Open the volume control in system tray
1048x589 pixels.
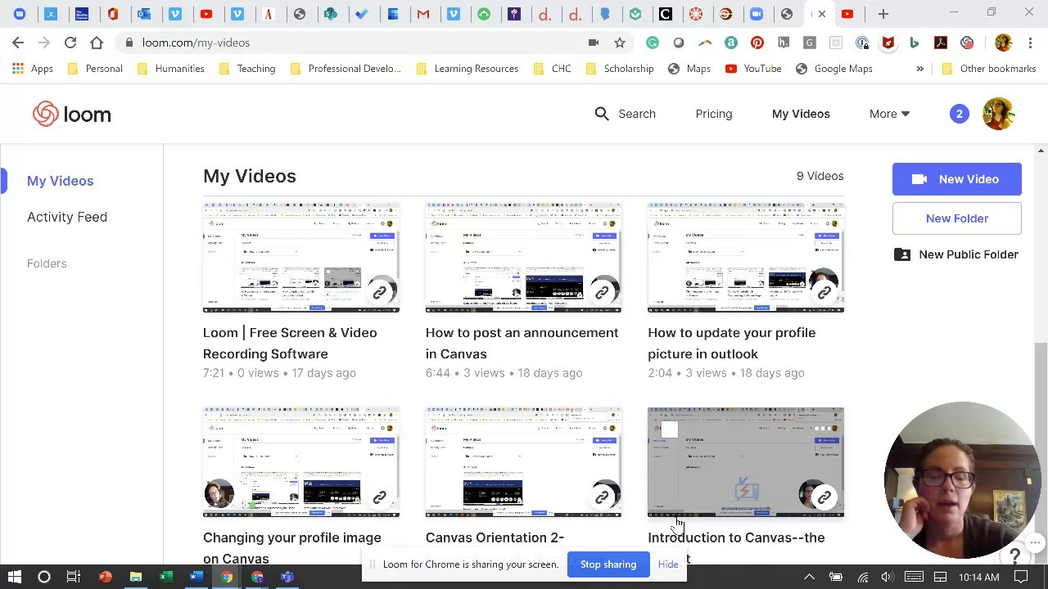click(888, 577)
